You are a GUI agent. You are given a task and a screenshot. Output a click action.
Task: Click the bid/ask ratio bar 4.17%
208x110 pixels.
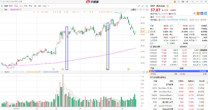[178, 71]
